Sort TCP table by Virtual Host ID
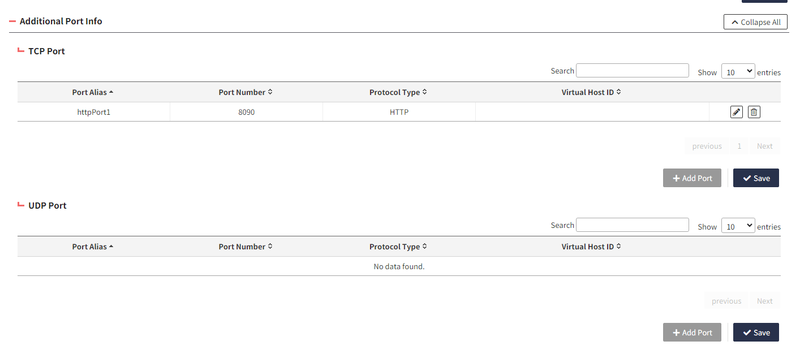 click(x=591, y=92)
